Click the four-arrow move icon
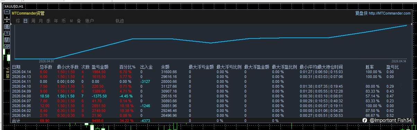This screenshot has width=417, height=130. pos(7,19)
